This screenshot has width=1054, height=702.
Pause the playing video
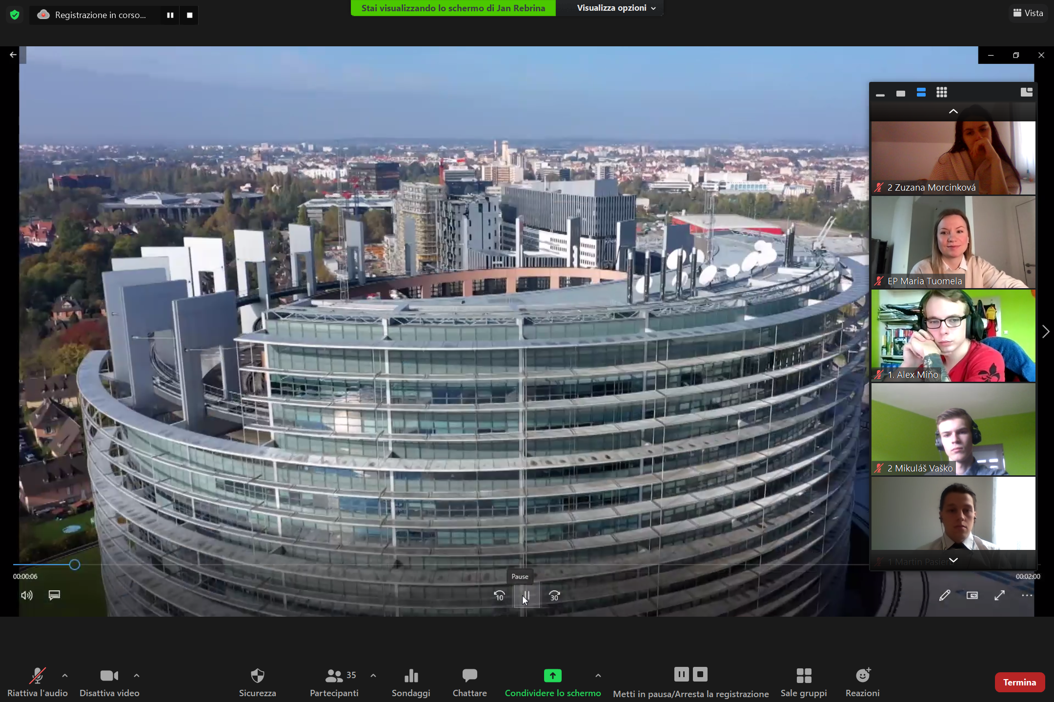click(527, 596)
